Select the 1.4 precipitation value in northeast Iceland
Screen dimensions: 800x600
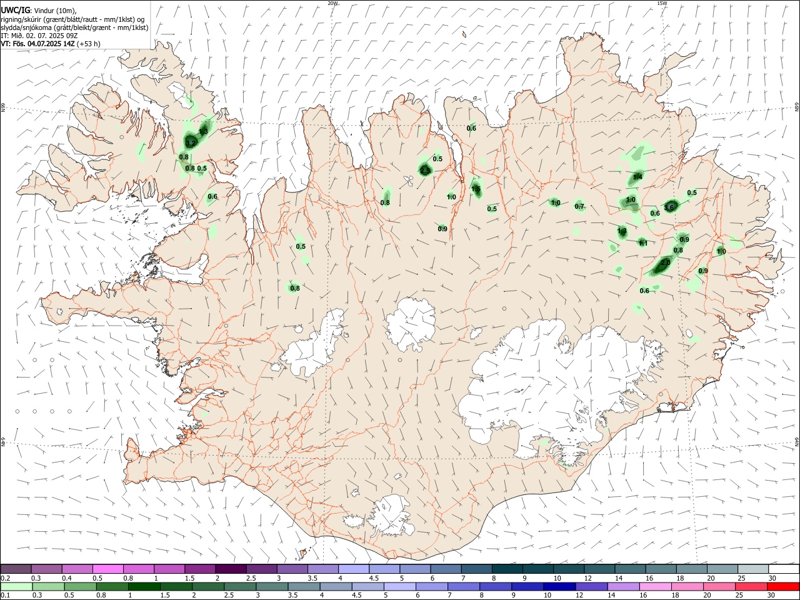pyautogui.click(x=637, y=177)
